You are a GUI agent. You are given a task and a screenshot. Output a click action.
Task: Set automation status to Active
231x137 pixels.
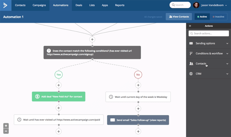(202, 17)
